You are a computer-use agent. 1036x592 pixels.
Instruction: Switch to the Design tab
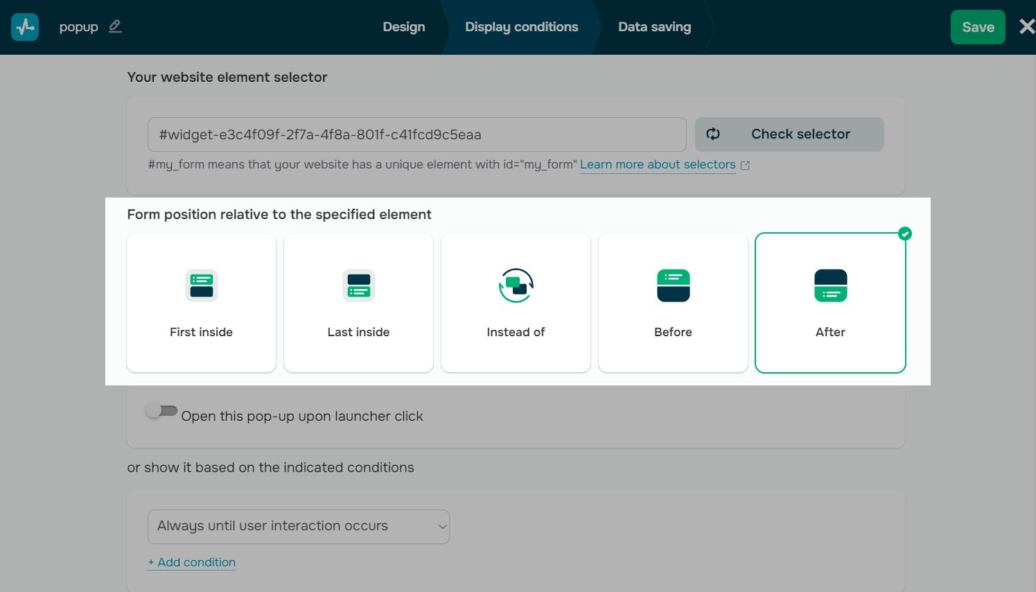coord(404,27)
